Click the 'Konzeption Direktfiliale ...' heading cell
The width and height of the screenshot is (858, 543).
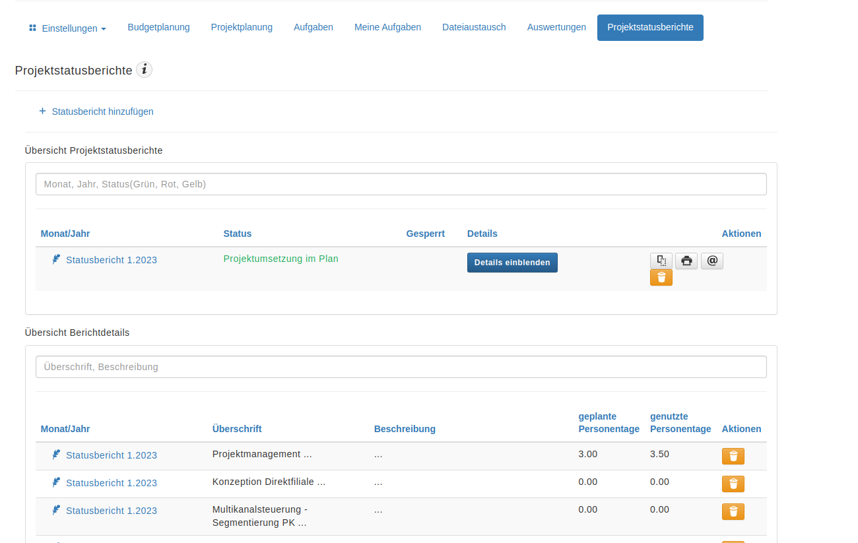pyautogui.click(x=269, y=482)
